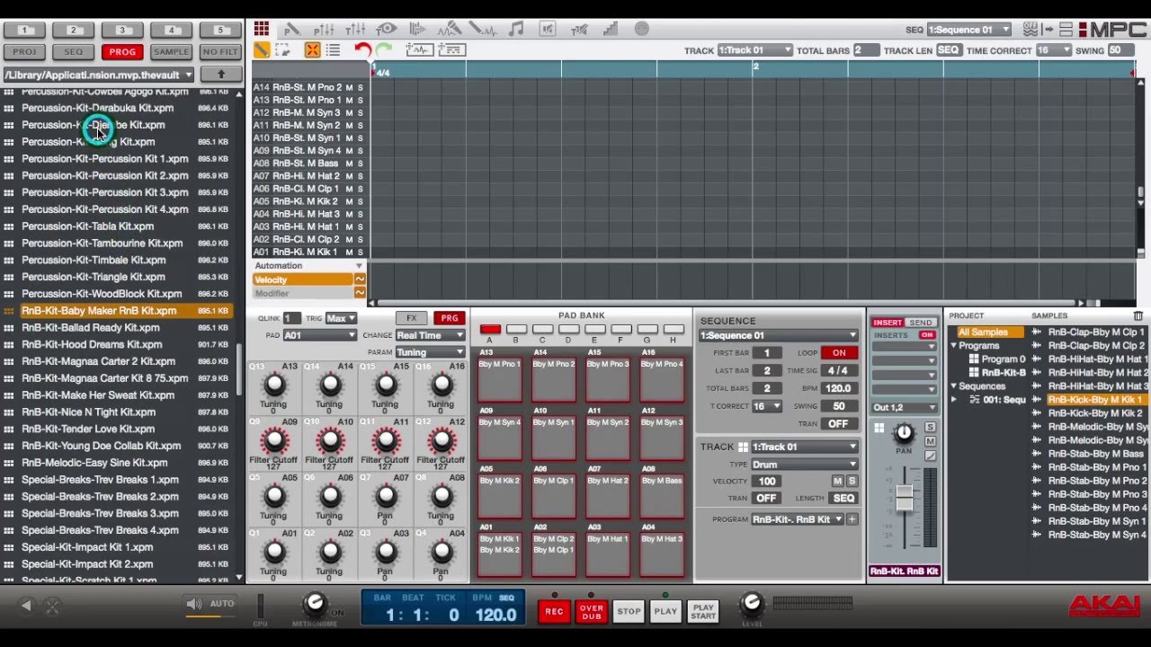Click the STOP transport button
The width and height of the screenshot is (1151, 647).
click(x=629, y=611)
